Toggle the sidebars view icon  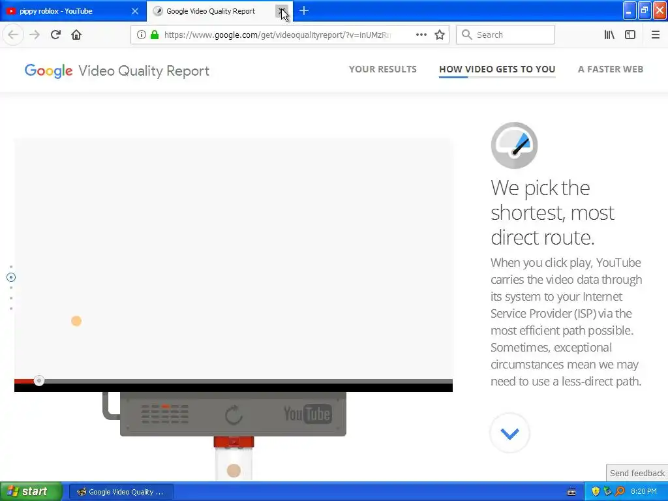click(630, 35)
